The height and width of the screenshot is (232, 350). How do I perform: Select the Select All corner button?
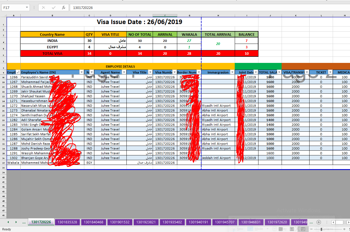[x=3, y=15]
